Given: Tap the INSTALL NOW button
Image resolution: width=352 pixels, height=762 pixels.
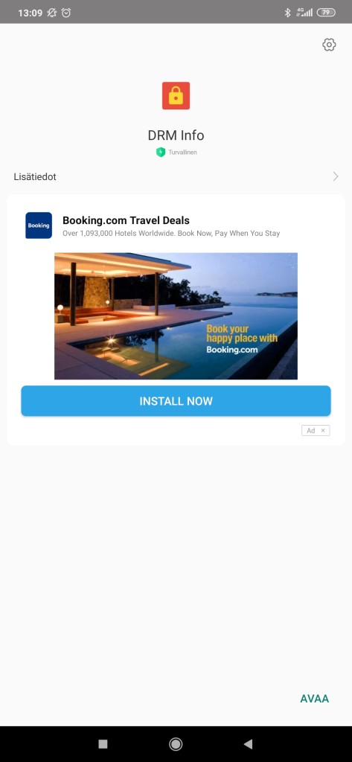Looking at the screenshot, I should pos(176,401).
